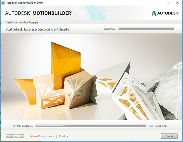Click the MotionBuilder app icon in title bar

pyautogui.click(x=3, y=2)
